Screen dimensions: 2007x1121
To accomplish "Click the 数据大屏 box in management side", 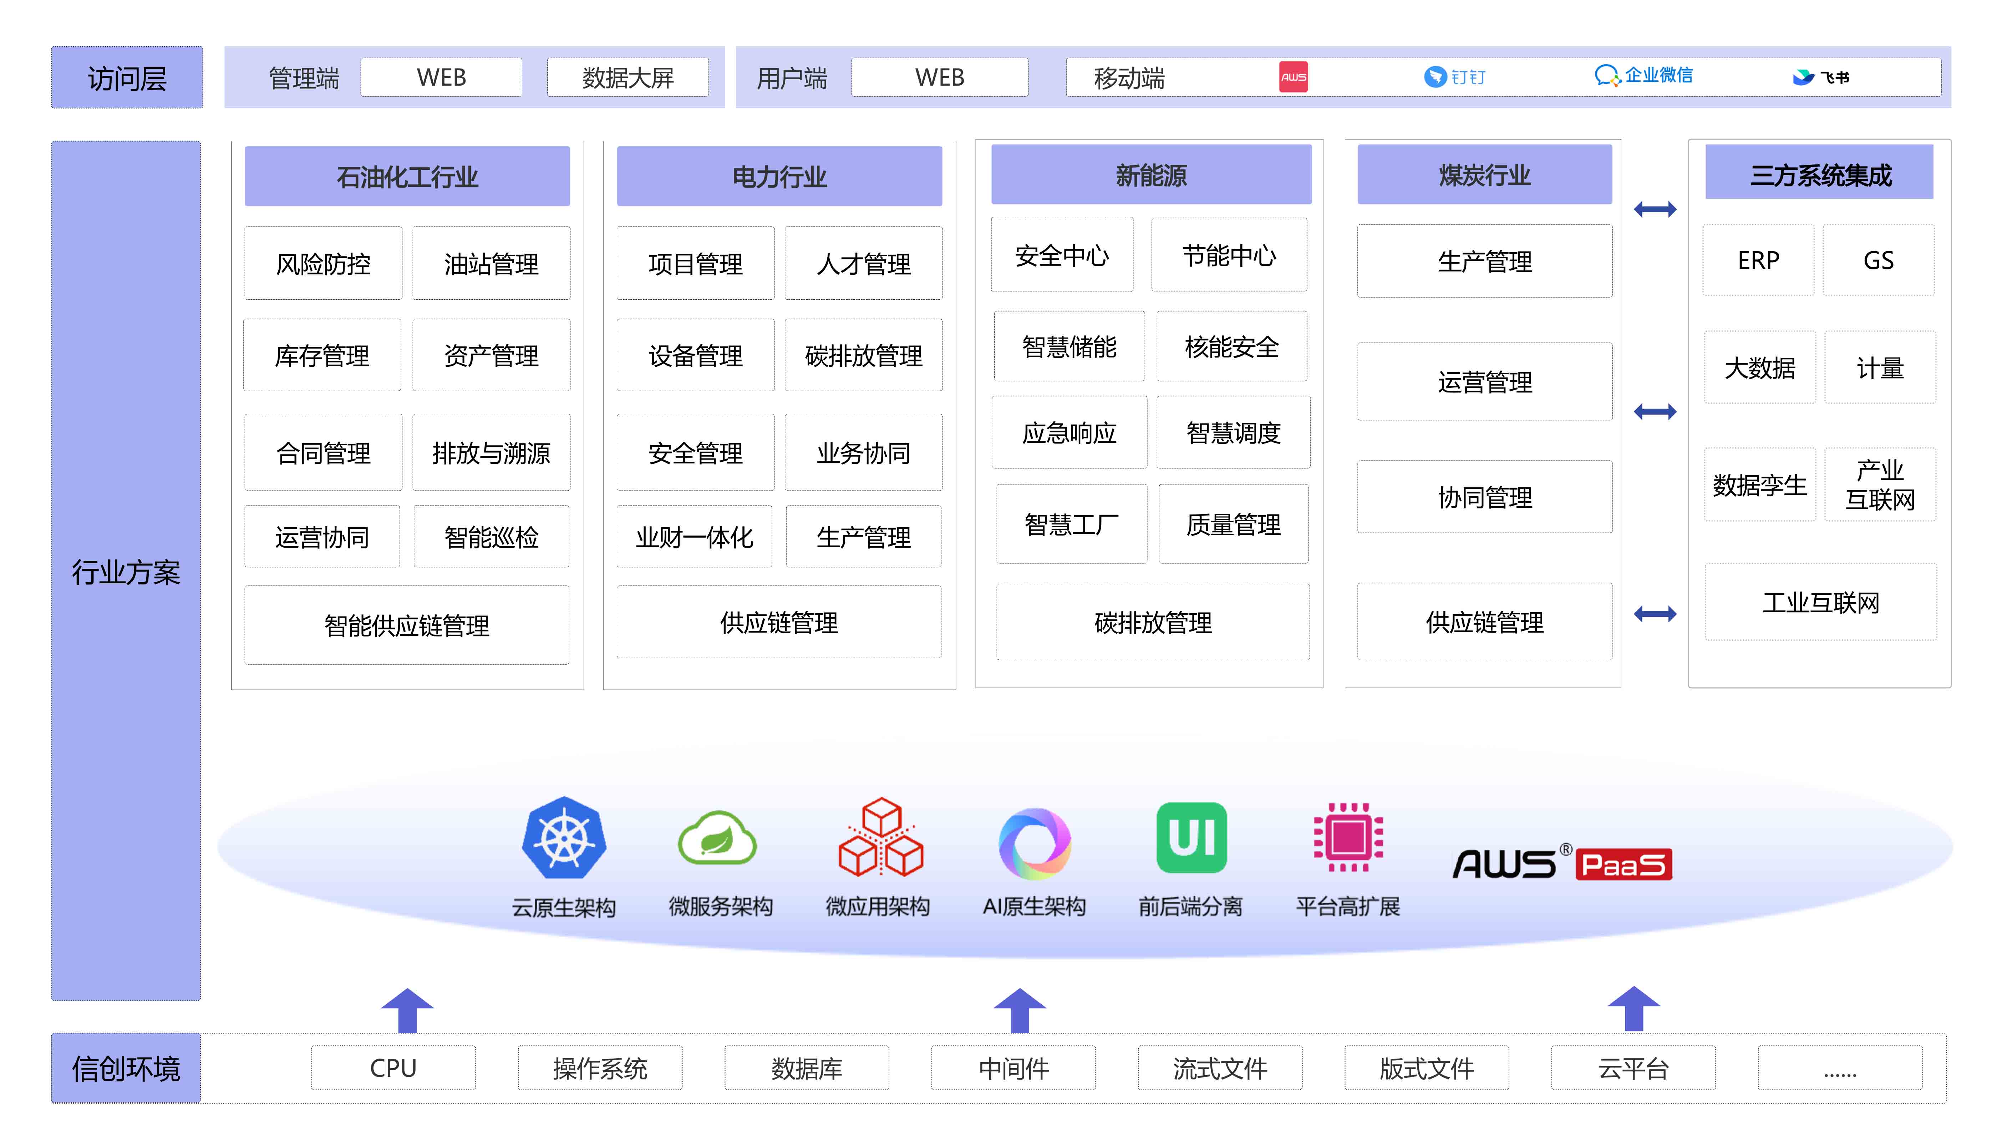I will tap(628, 78).
